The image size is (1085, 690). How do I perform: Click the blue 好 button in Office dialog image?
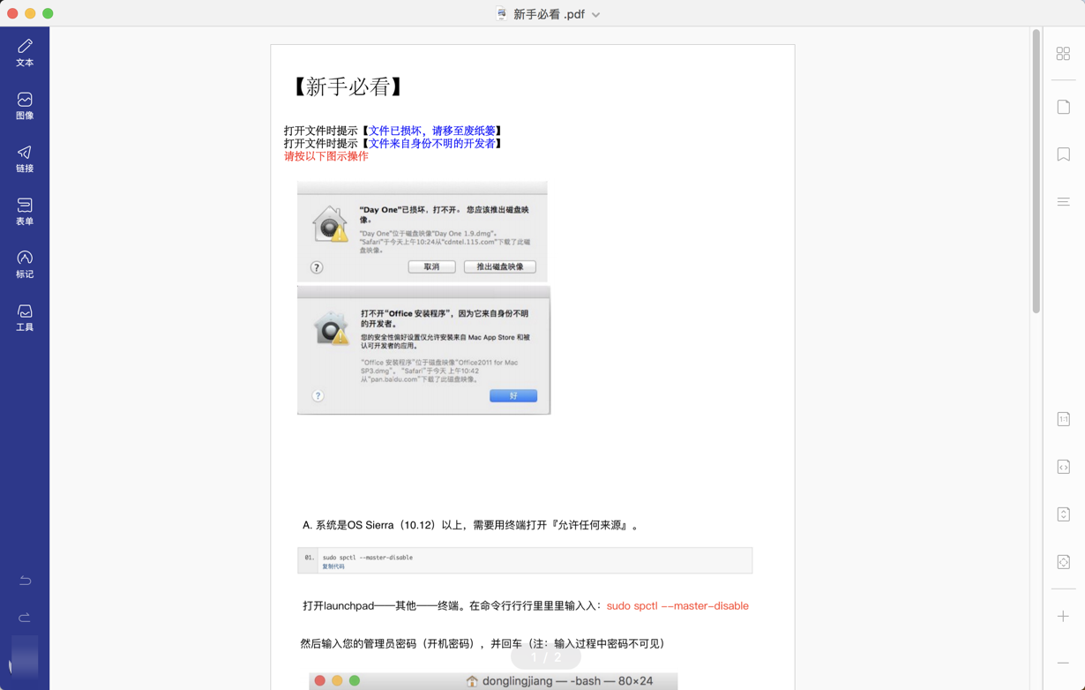[513, 396]
